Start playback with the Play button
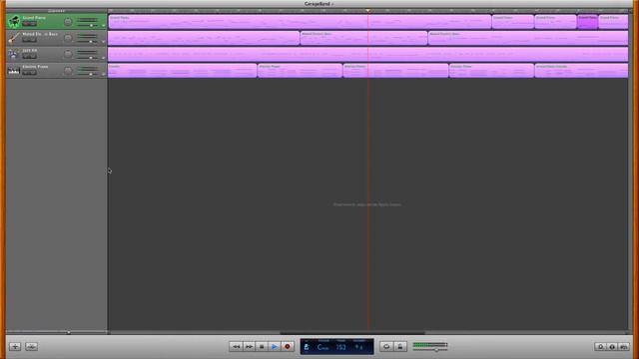The height and width of the screenshot is (359, 639). coord(275,346)
